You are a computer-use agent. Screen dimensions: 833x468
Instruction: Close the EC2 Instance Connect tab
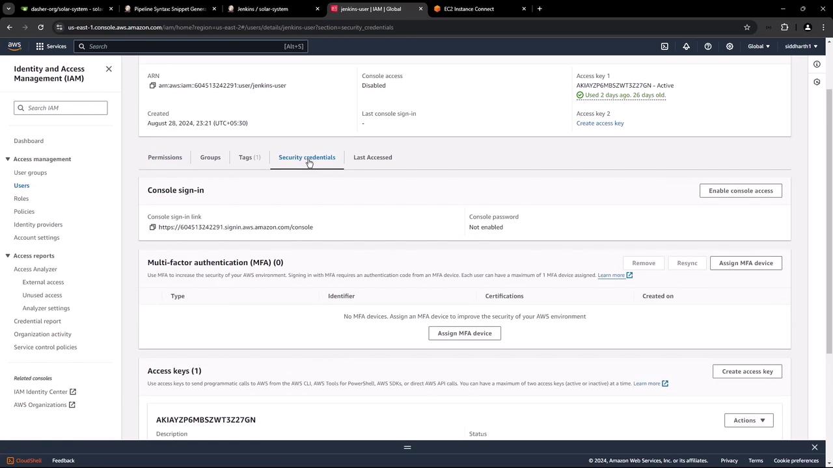pos(524,9)
